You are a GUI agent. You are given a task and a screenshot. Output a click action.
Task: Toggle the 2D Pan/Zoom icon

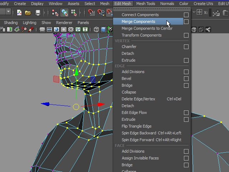tap(24, 29)
